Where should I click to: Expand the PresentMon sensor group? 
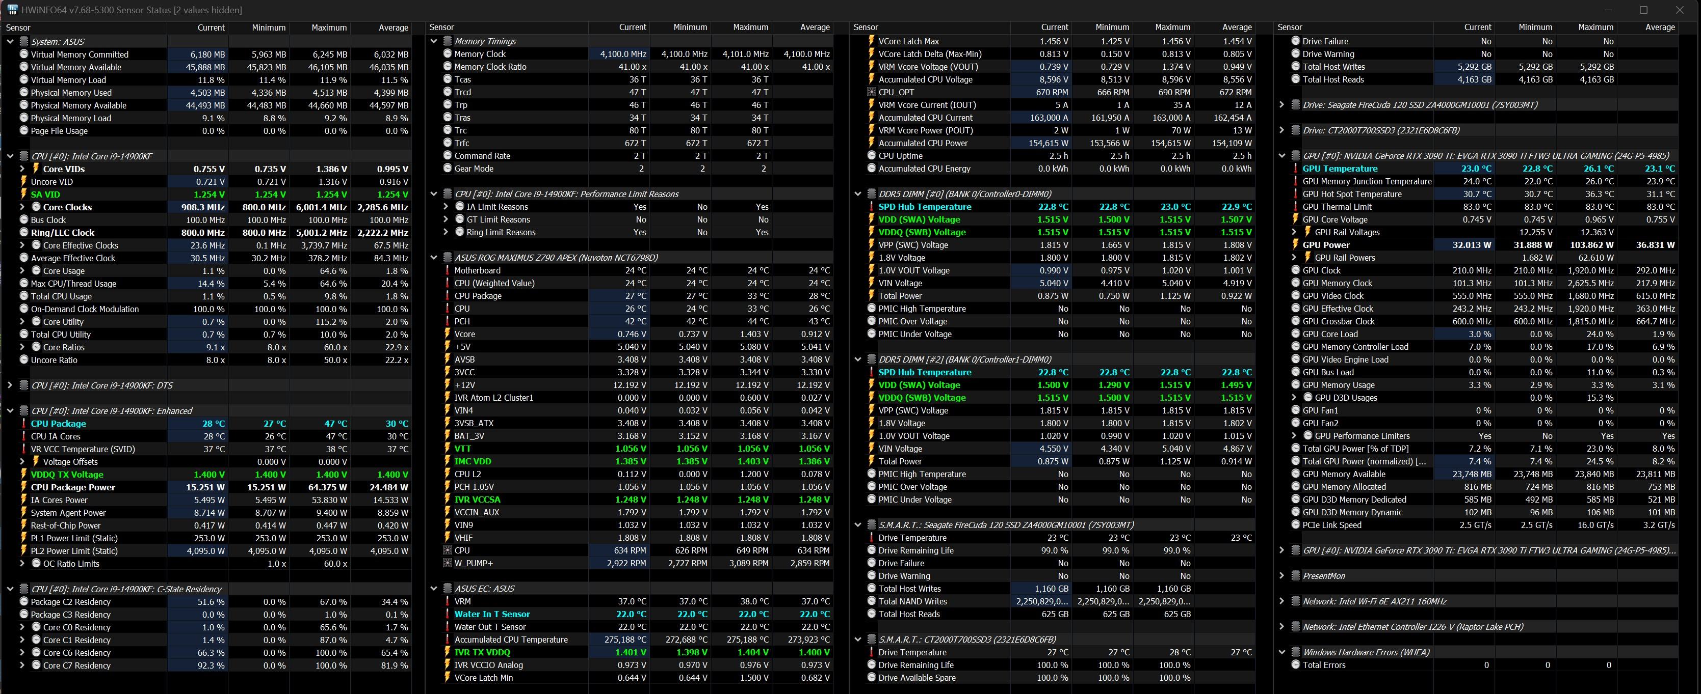(1281, 576)
